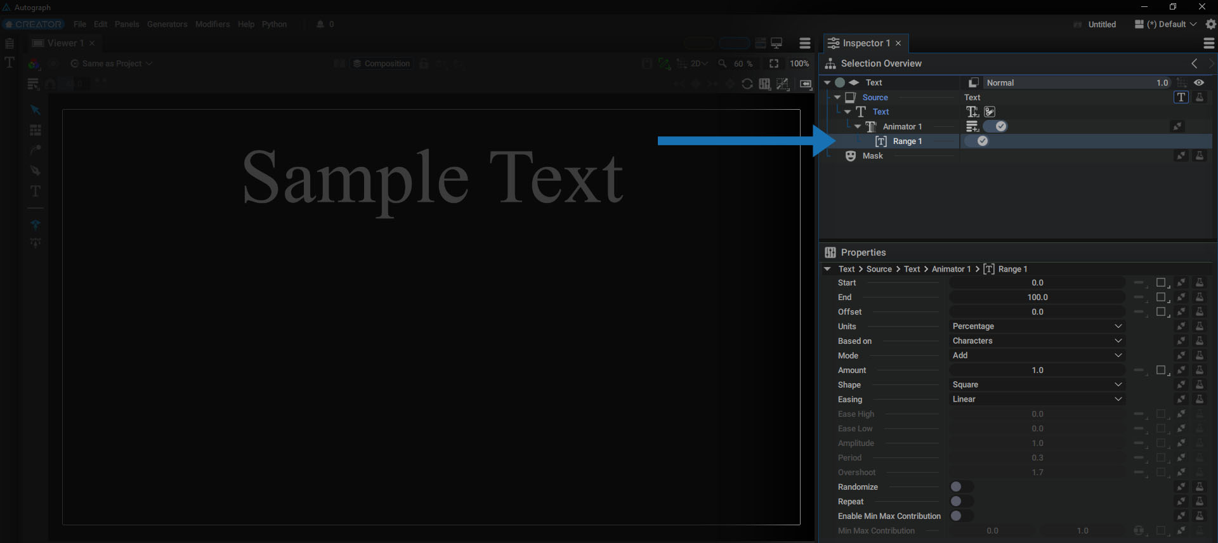Click the text style icon next to add animator
This screenshot has width=1218, height=543.
click(x=990, y=112)
